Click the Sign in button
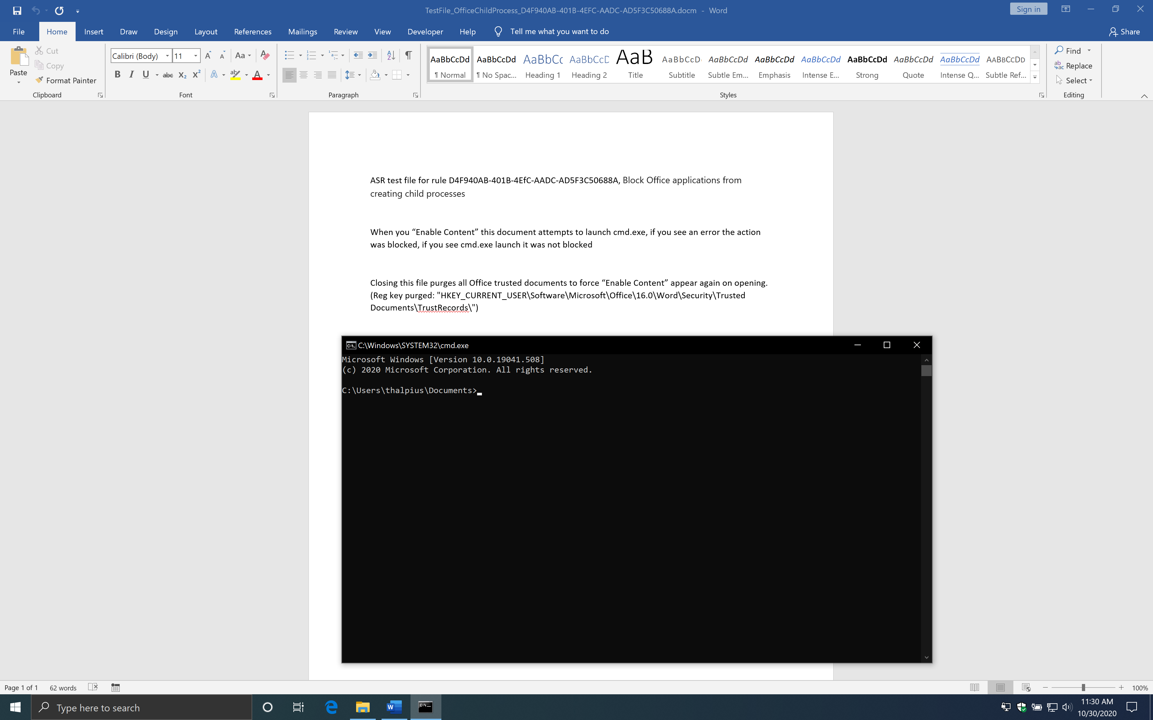1153x720 pixels. [x=1028, y=9]
